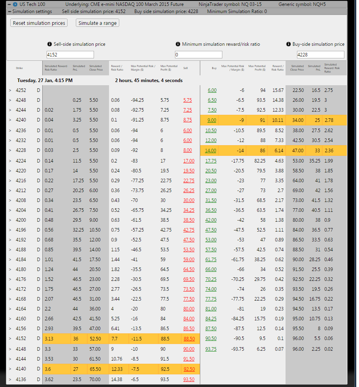Viewport: 359px width, 387px height.
Task: Collapse the Simulation settings section
Action: pos(9,11)
